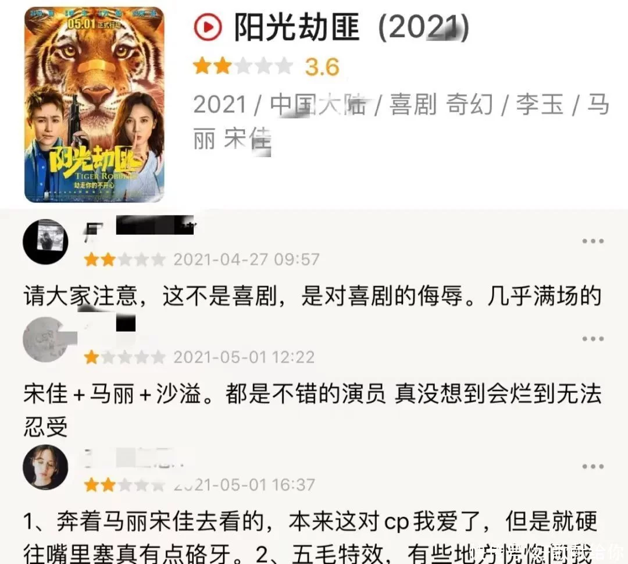Tap the 3.6 score number
Viewport: 628px width, 564px height.
click(x=322, y=66)
